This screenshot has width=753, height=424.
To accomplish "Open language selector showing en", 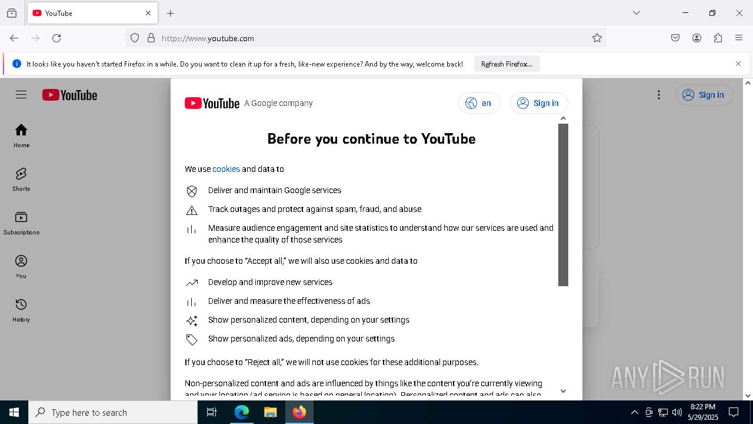I will (479, 103).
